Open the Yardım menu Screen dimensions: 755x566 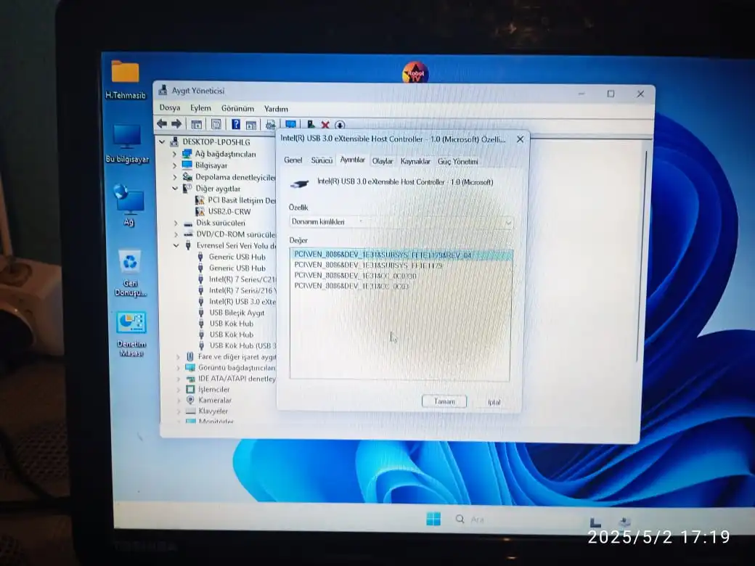pos(276,110)
